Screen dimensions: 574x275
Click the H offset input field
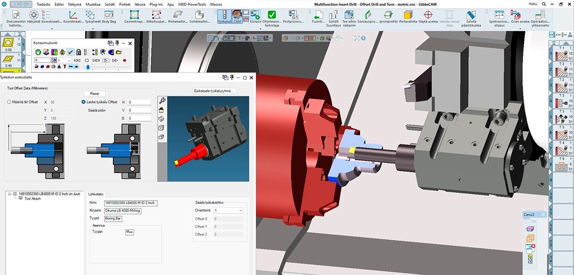click(x=139, y=102)
